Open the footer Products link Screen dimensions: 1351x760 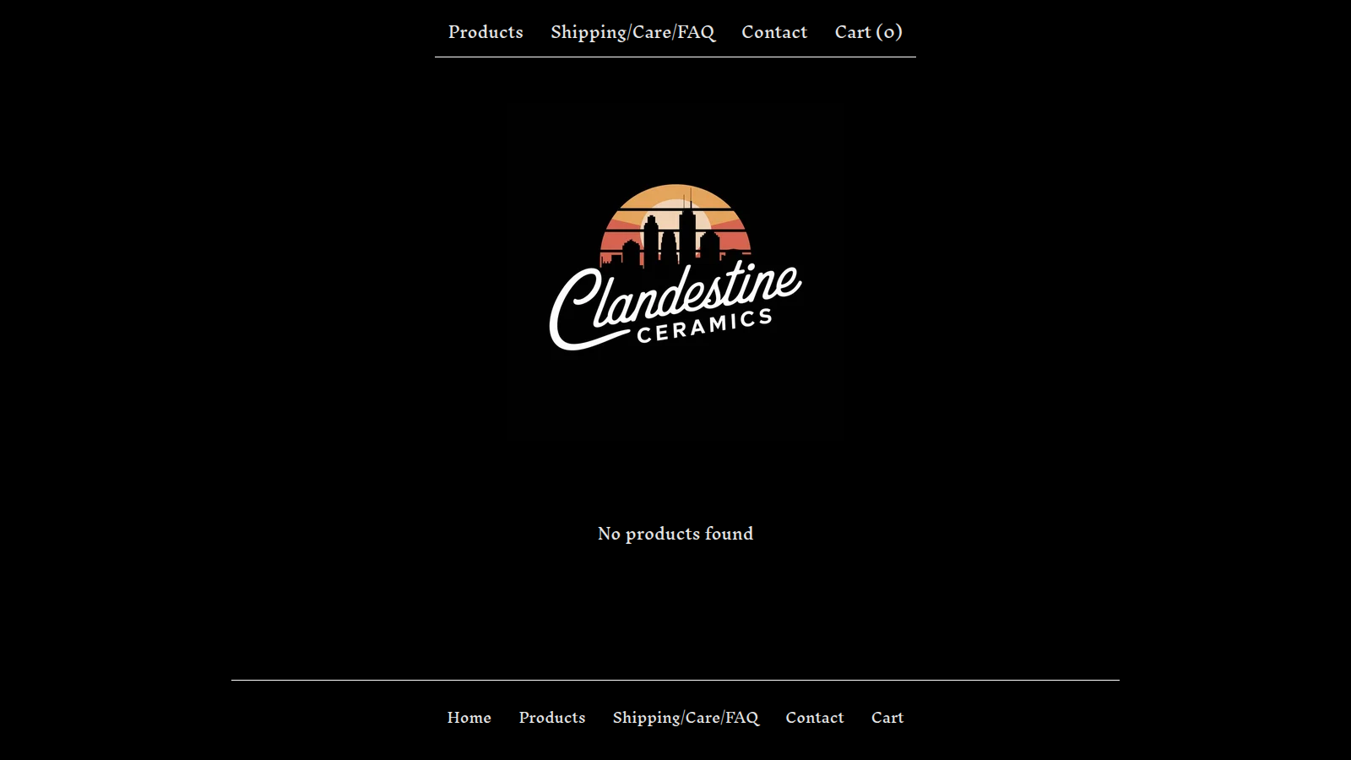click(551, 718)
